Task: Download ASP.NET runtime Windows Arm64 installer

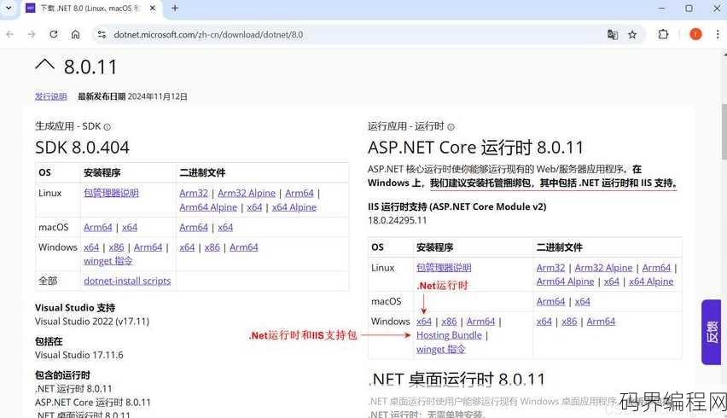Action: tap(480, 321)
